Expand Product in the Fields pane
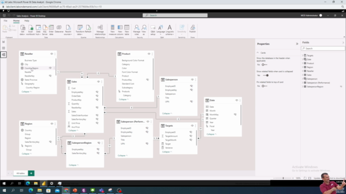 303,64
